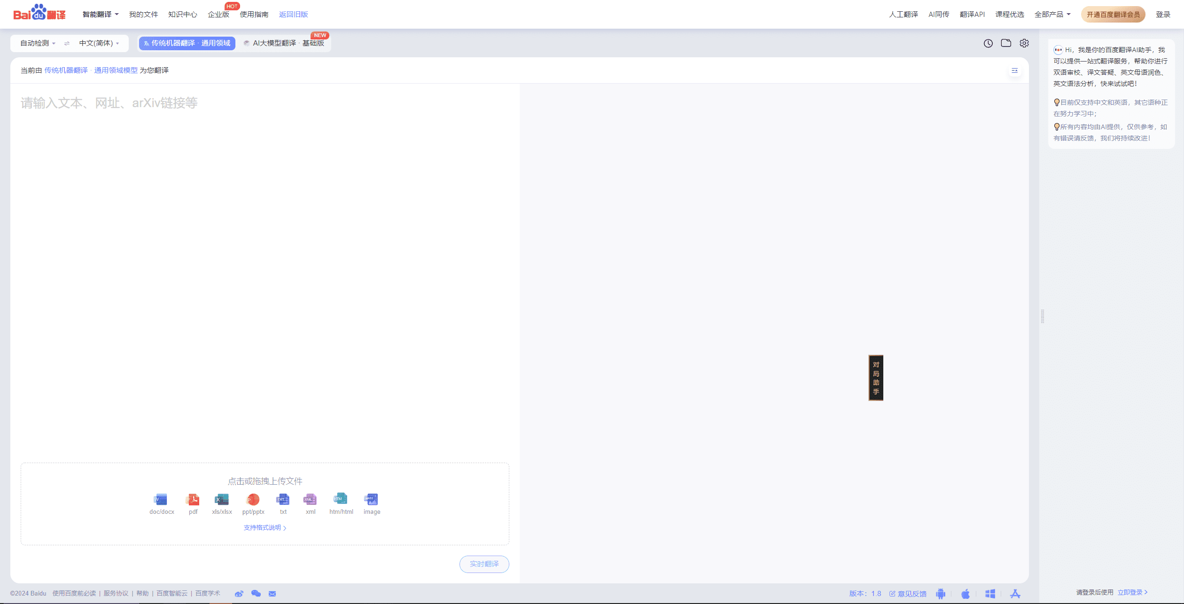Image resolution: width=1184 pixels, height=604 pixels.
Task: Open 使用百度前必读 footer link
Action: [74, 594]
